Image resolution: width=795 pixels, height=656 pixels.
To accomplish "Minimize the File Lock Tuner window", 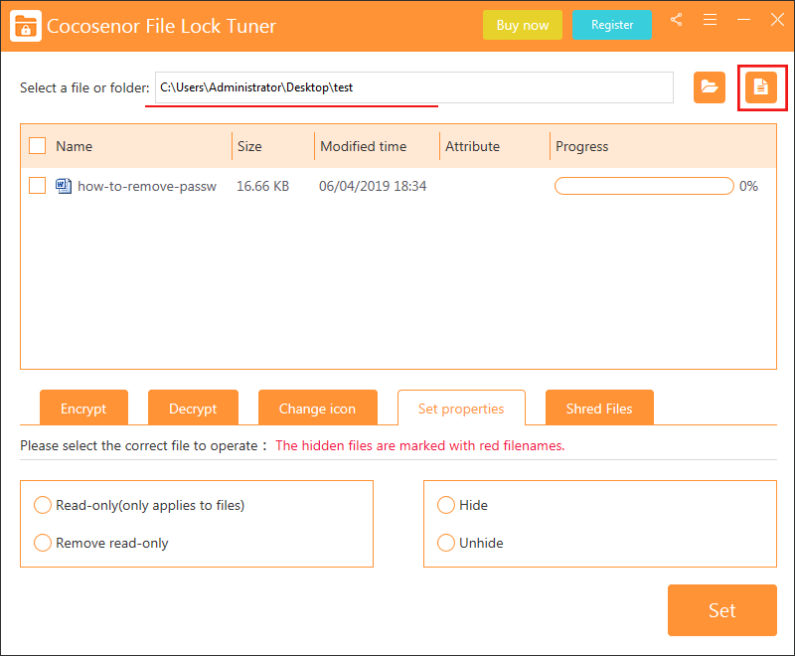I will click(743, 20).
